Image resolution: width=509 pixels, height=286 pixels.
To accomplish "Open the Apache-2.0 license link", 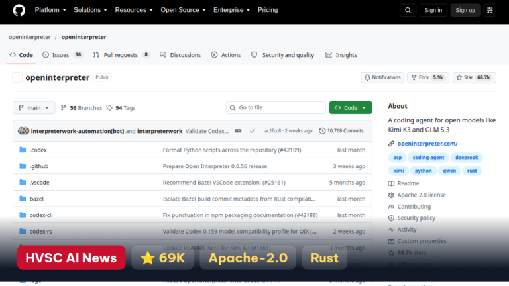I will [422, 195].
